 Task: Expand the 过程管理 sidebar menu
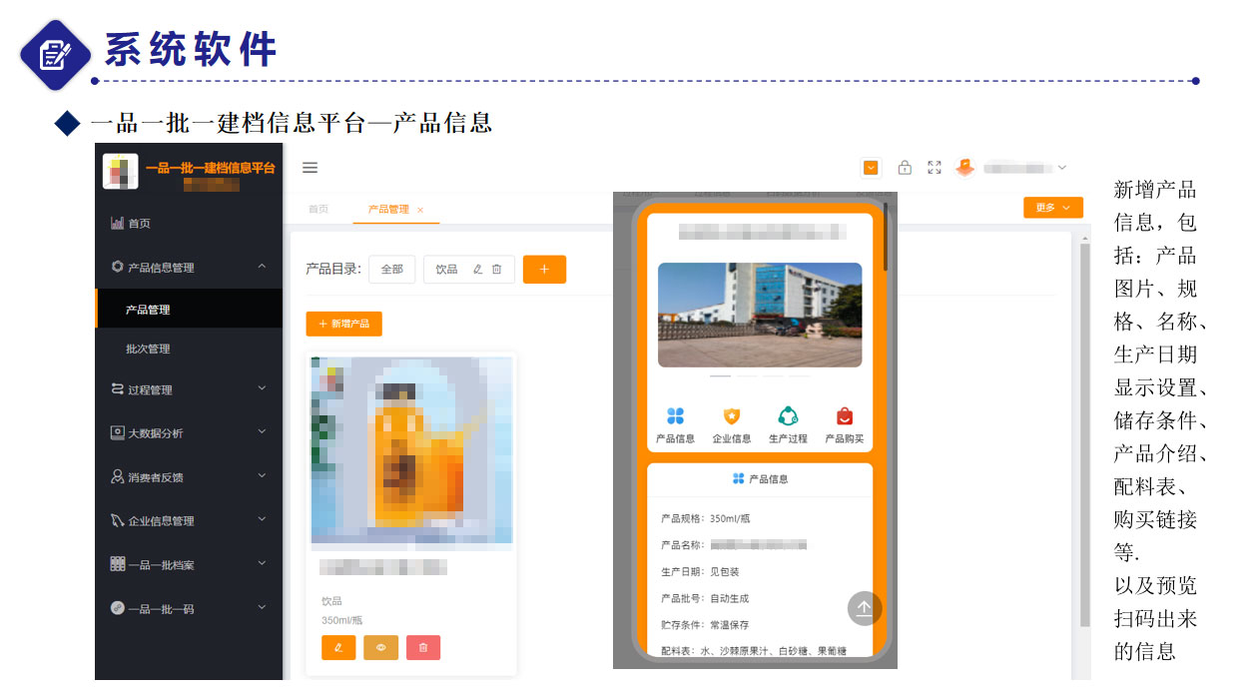coord(188,389)
